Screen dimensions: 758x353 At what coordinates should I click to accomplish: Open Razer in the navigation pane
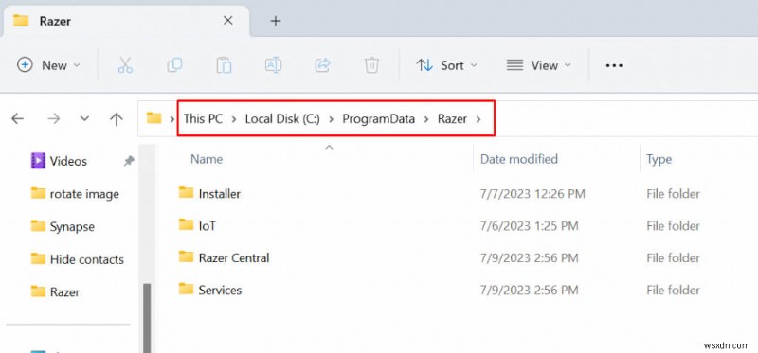pyautogui.click(x=64, y=291)
